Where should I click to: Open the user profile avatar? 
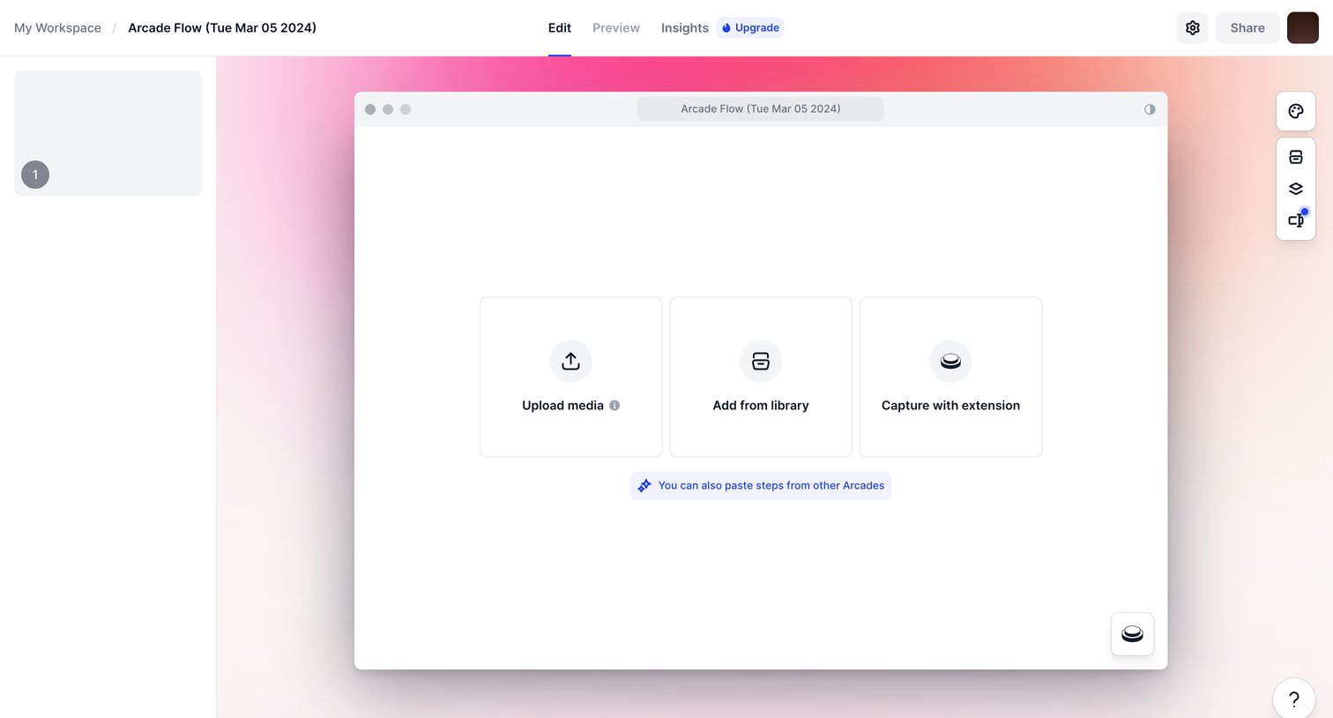pyautogui.click(x=1302, y=28)
